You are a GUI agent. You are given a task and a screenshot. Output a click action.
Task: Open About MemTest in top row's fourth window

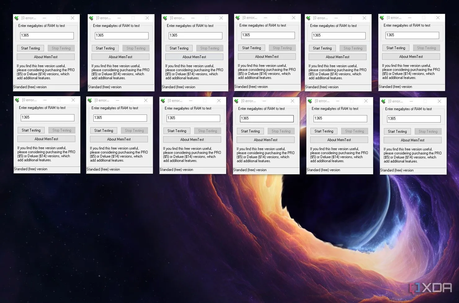(267, 57)
